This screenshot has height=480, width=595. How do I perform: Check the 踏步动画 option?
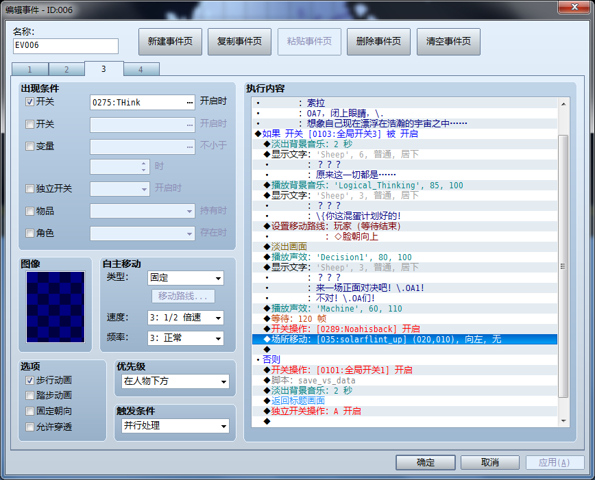[x=29, y=396]
